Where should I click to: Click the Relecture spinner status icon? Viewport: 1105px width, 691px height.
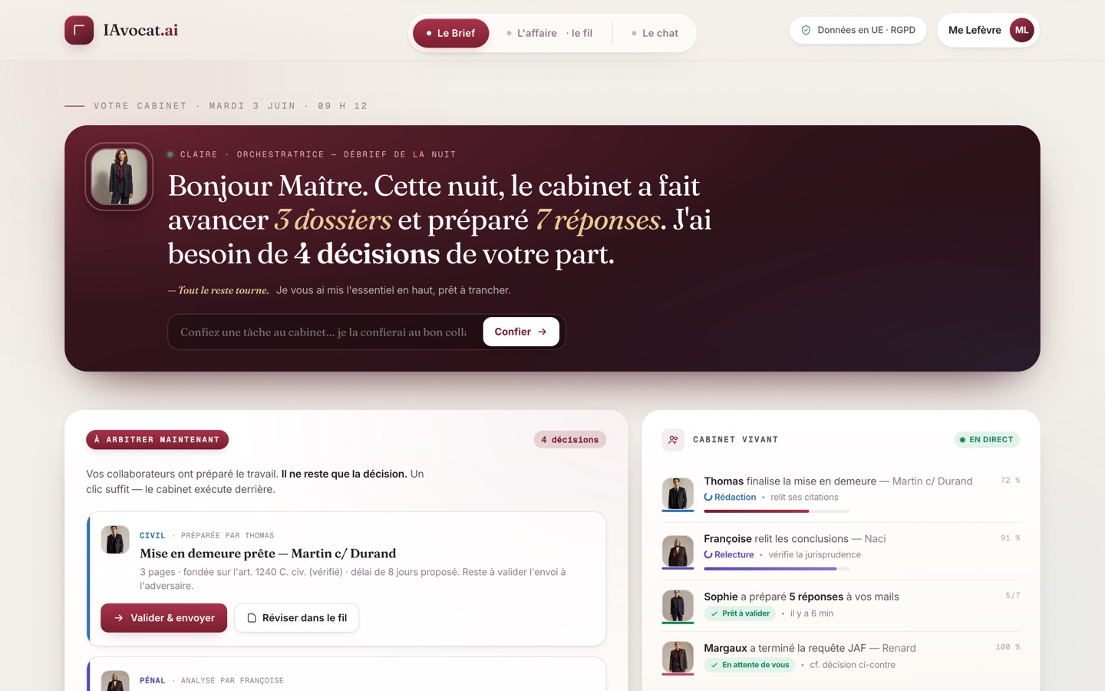click(x=708, y=555)
